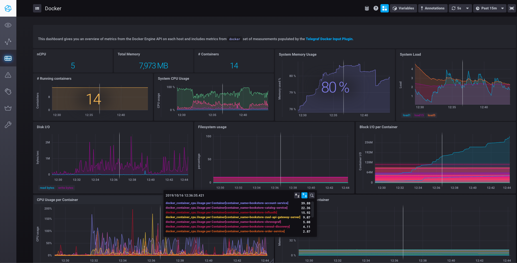Sort tooltip legend alphabetically with A-Z icon
517x263 pixels.
(297, 195)
